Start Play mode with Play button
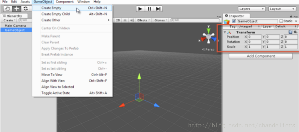This screenshot has width=299, height=132. pyautogui.click(x=140, y=9)
